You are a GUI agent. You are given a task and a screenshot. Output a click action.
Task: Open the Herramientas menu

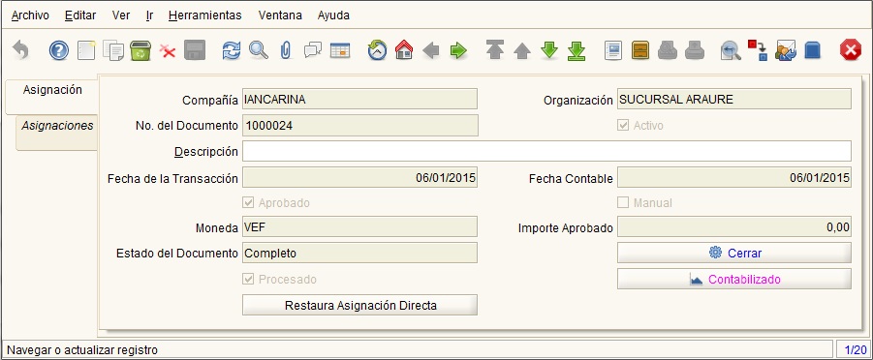204,15
